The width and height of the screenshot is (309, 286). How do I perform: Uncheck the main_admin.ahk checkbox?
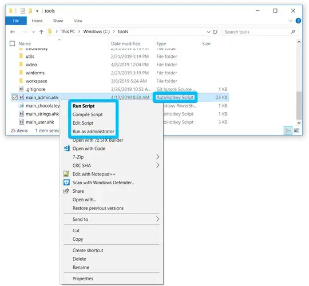15,97
